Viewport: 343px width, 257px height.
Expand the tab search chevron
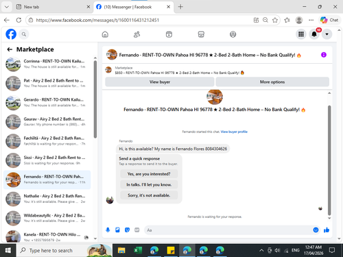click(x=7, y=7)
